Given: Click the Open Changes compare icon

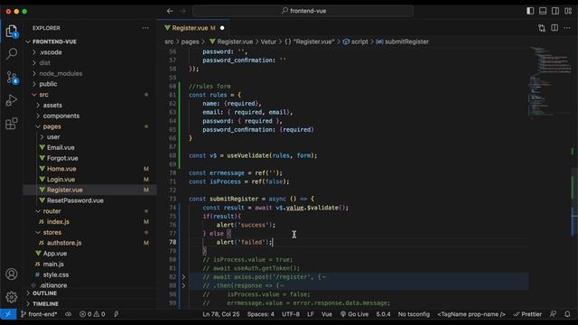Looking at the screenshot, I should pyautogui.click(x=542, y=28).
